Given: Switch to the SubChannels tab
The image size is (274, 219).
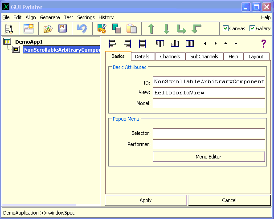Looking at the screenshot, I should click(x=204, y=57).
